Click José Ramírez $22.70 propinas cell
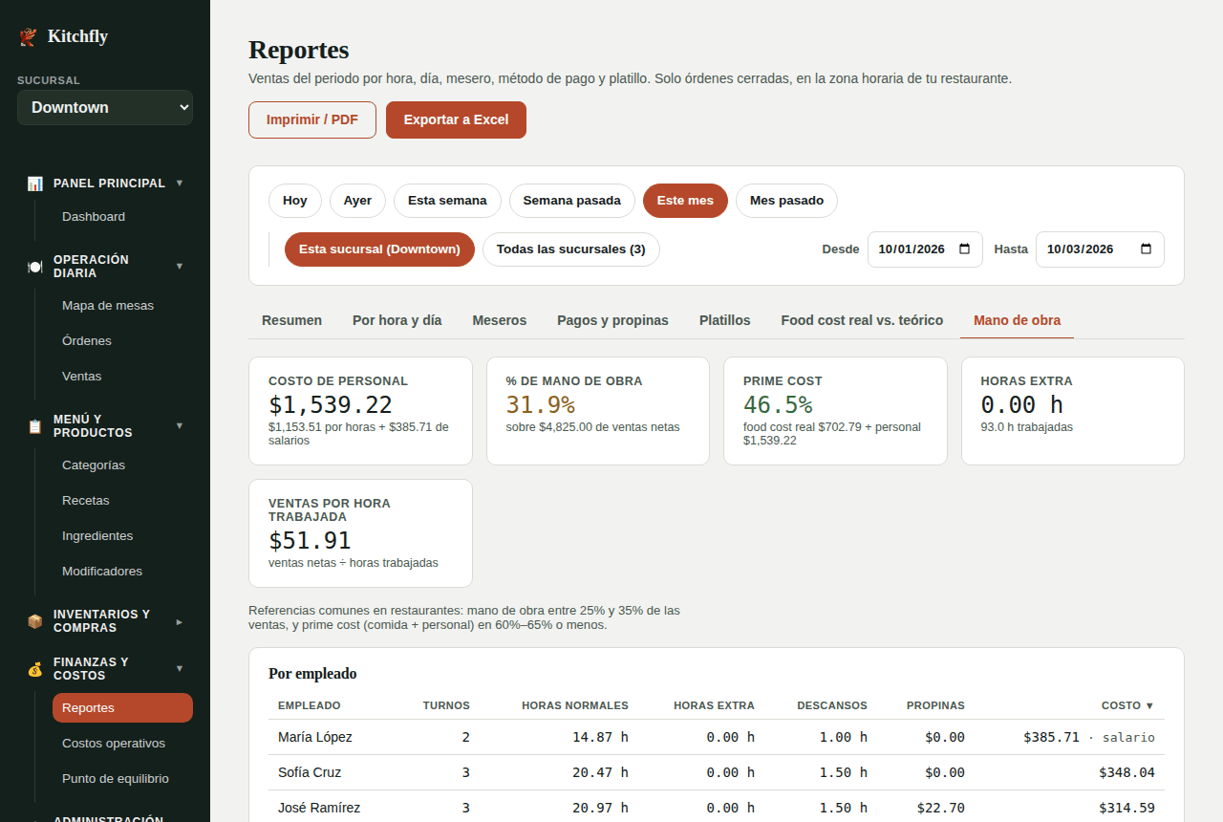The image size is (1223, 822). click(x=940, y=808)
